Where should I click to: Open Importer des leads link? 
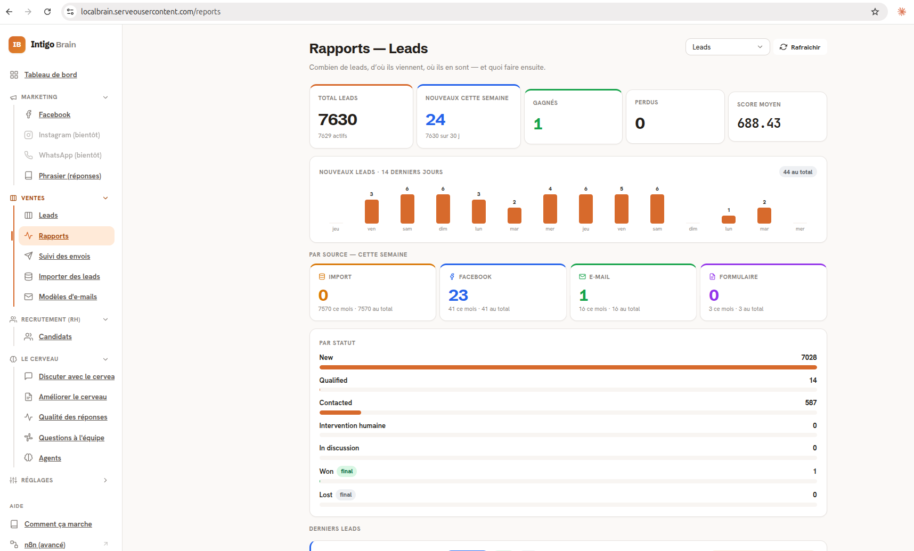pos(69,277)
